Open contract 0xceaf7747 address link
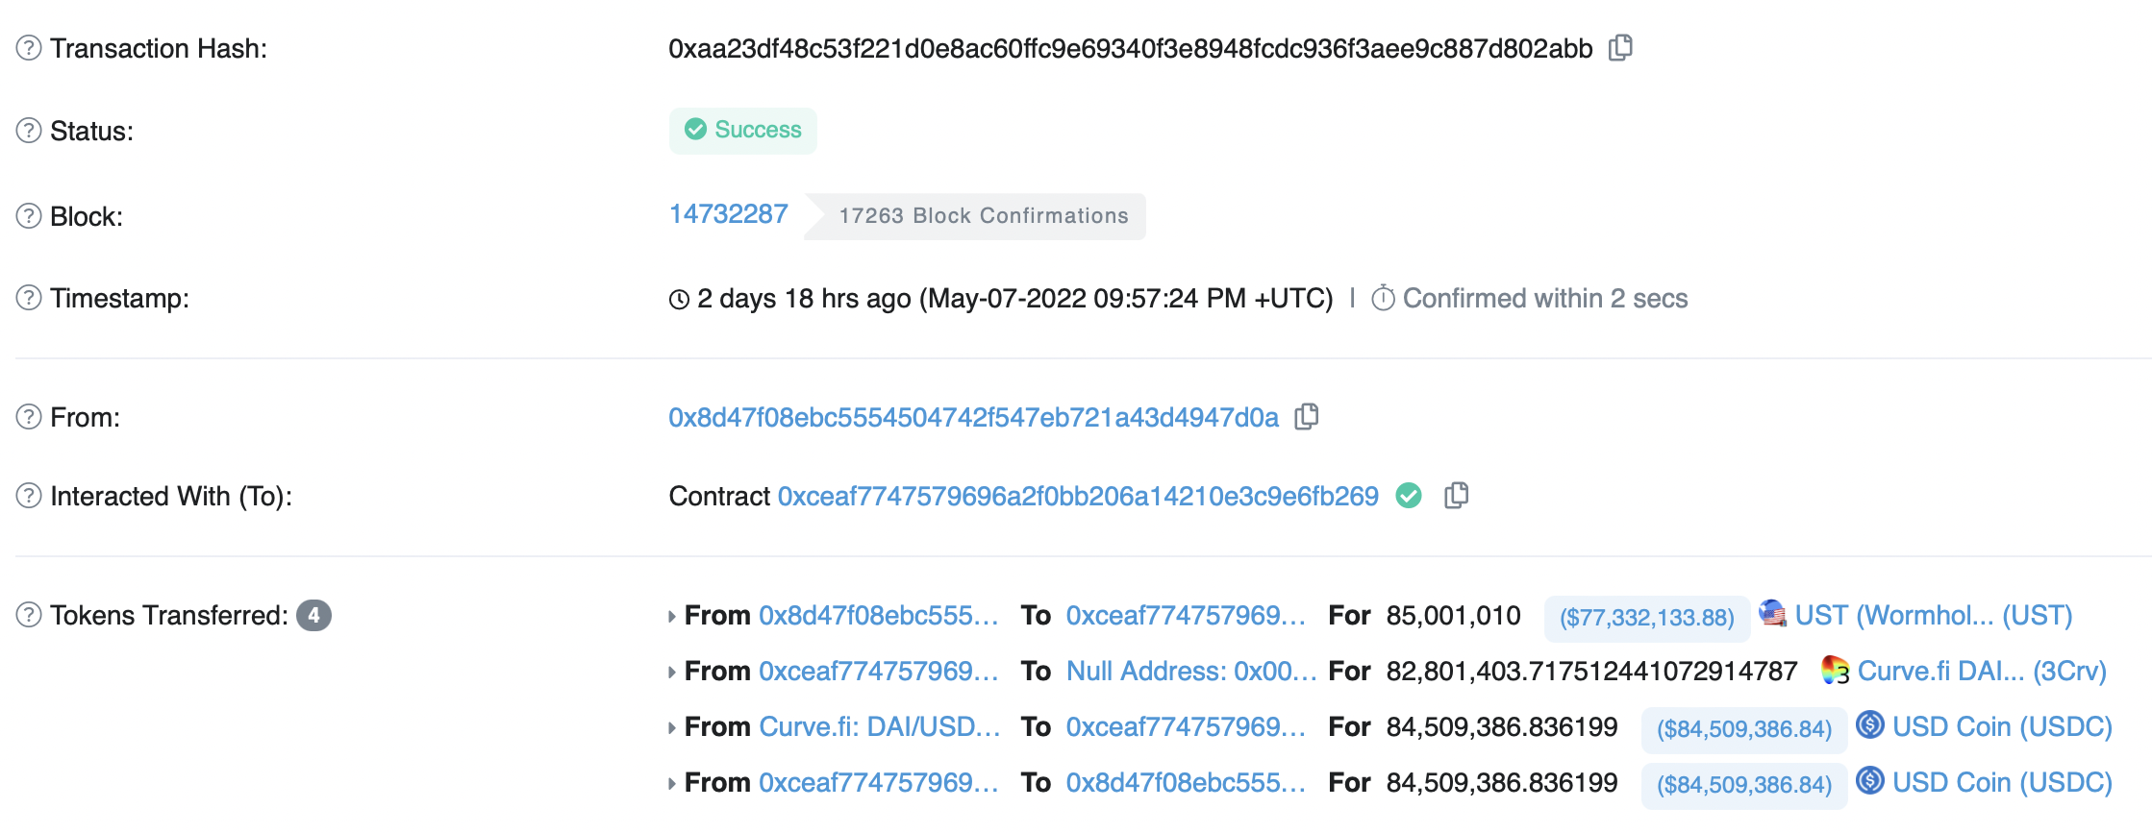This screenshot has height=833, width=2152. click(1077, 496)
